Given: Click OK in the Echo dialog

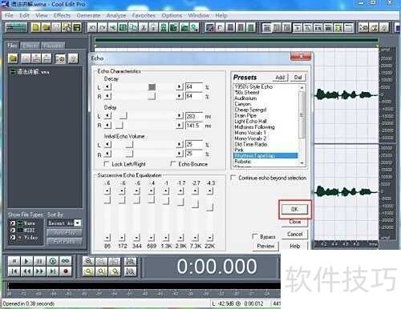Looking at the screenshot, I should pyautogui.click(x=294, y=209).
